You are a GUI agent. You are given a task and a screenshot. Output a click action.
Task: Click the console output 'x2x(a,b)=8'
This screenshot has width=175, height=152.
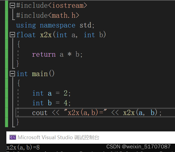point(23,147)
